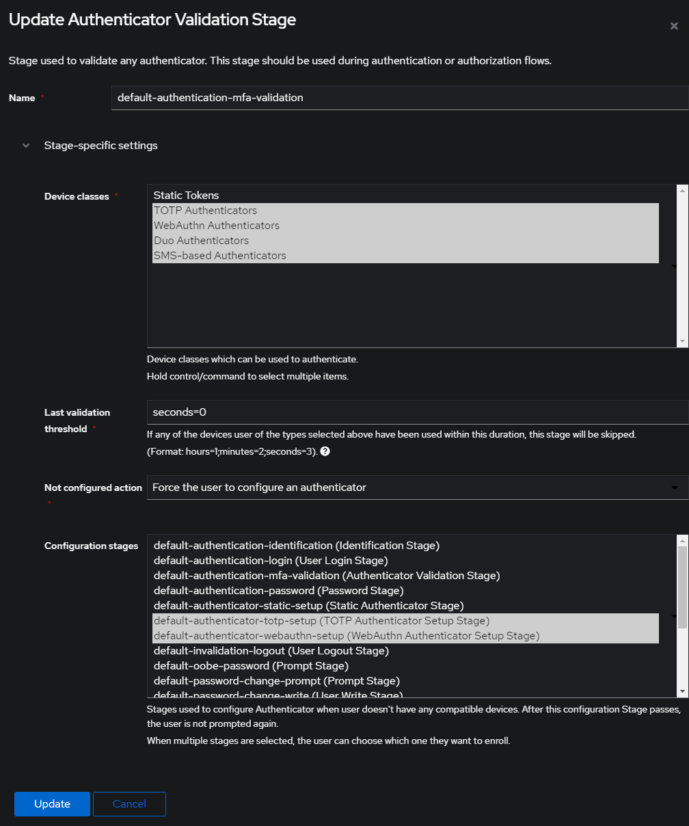Select SMS-based Authenticators device class
Screen dimensions: 689x826
(x=405, y=256)
